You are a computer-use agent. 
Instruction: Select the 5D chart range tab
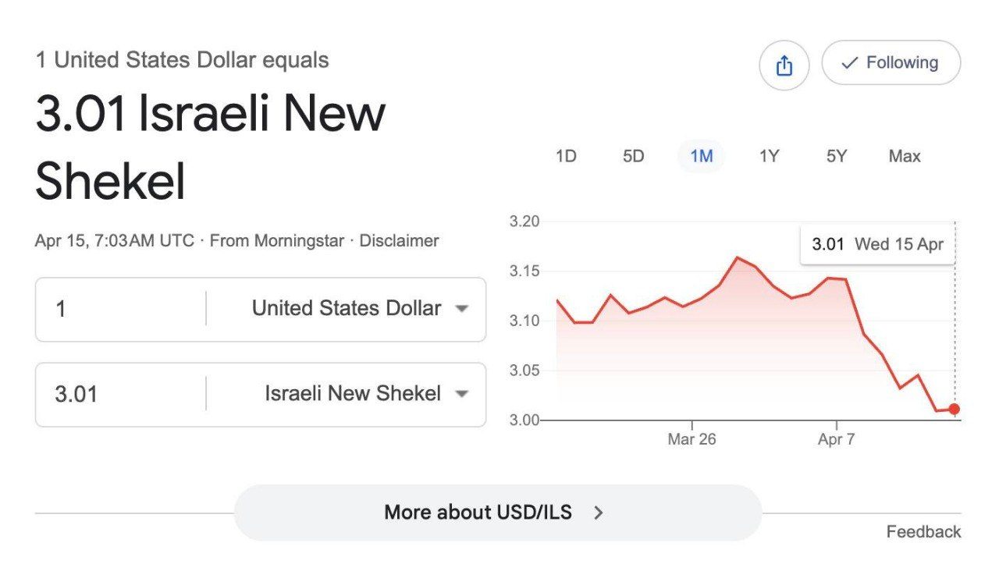click(634, 156)
